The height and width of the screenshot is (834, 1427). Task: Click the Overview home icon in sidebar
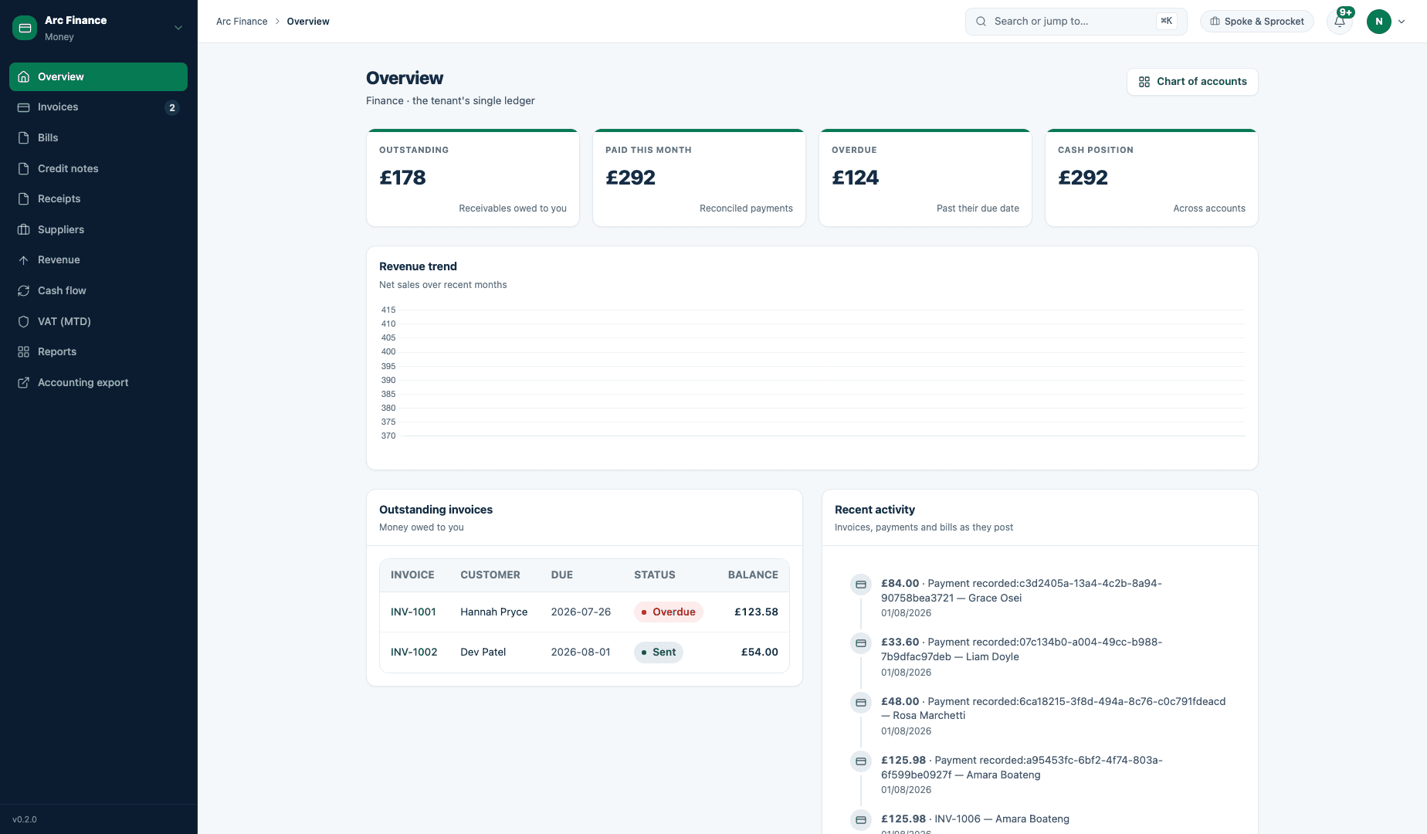[24, 76]
